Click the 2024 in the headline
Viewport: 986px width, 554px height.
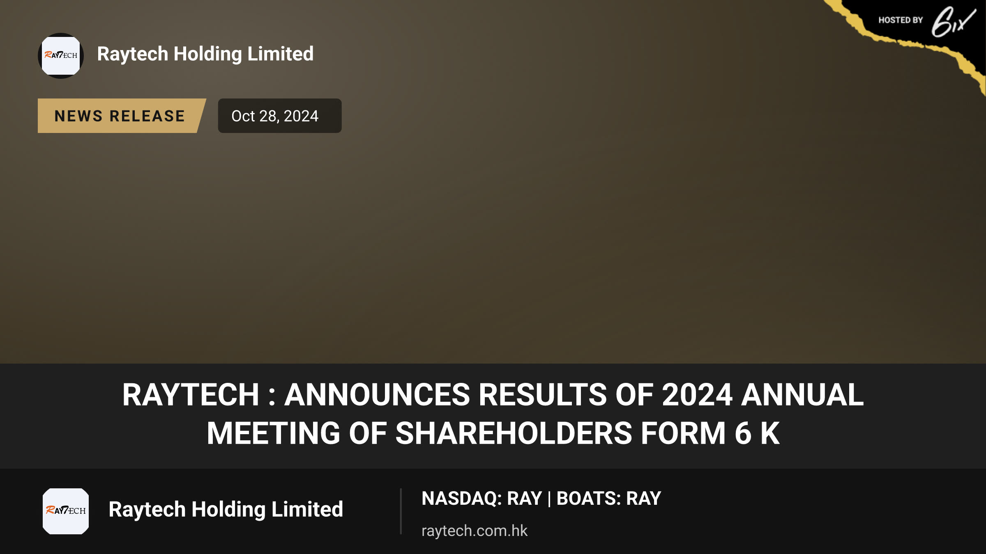(697, 395)
